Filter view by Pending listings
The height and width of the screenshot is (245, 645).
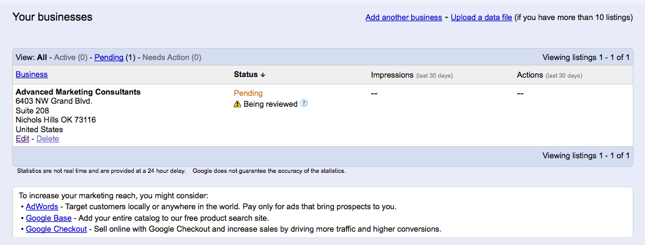109,58
